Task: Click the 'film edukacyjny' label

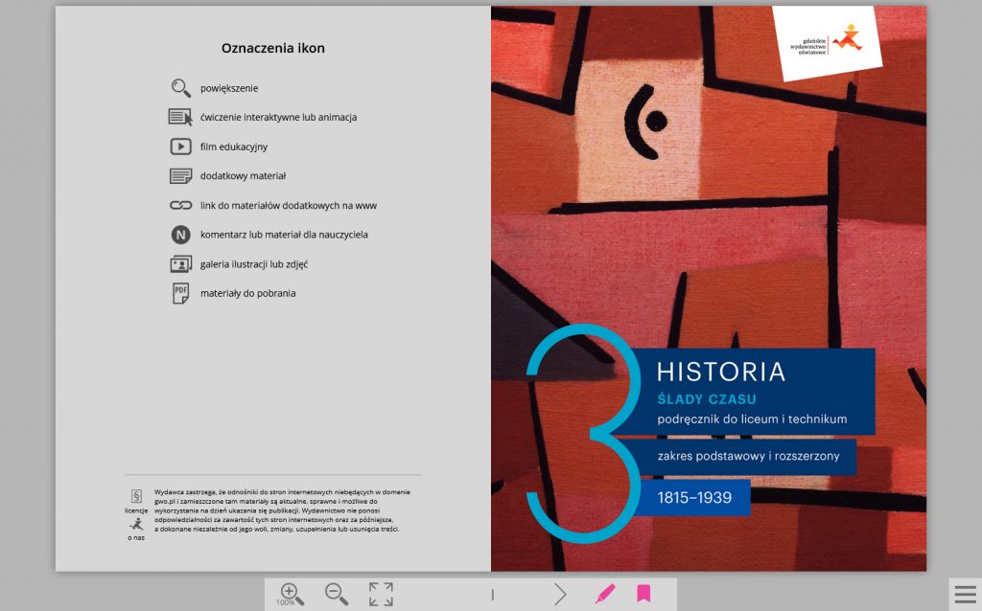Action: click(234, 147)
